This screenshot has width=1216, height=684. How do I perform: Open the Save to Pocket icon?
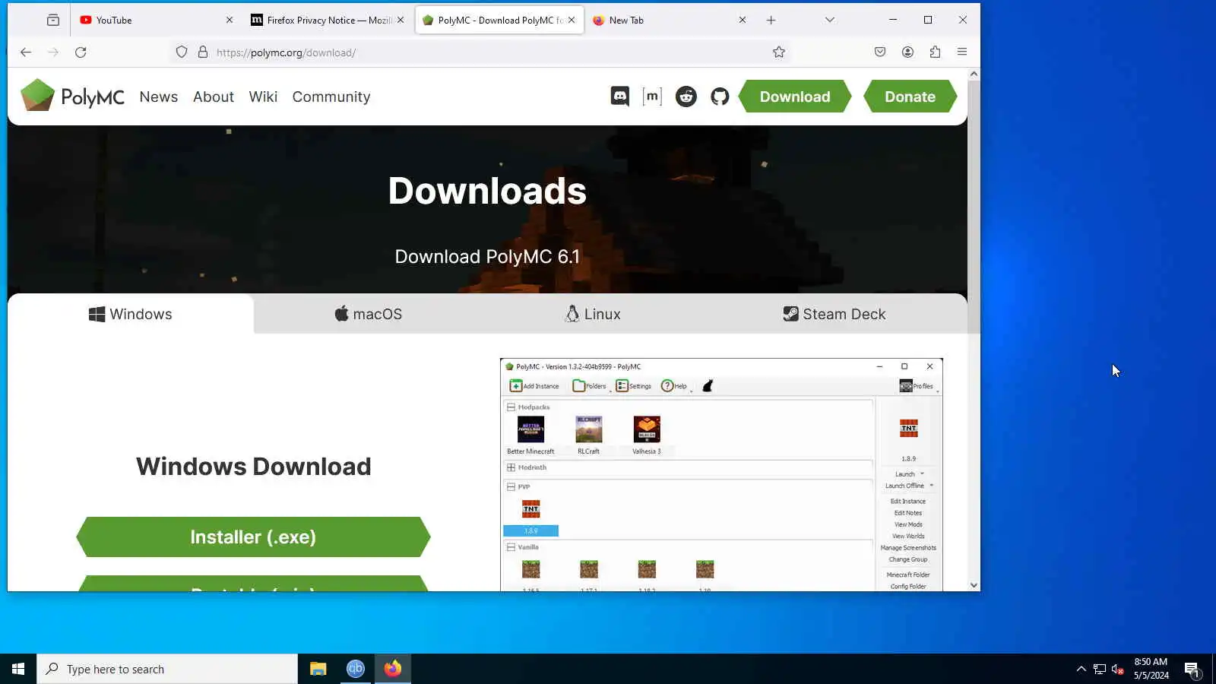pos(880,52)
